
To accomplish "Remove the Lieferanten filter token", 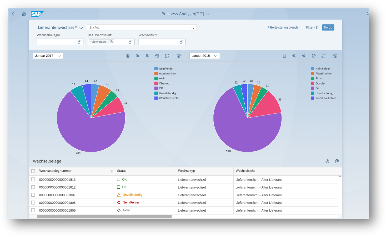I will pos(111,42).
